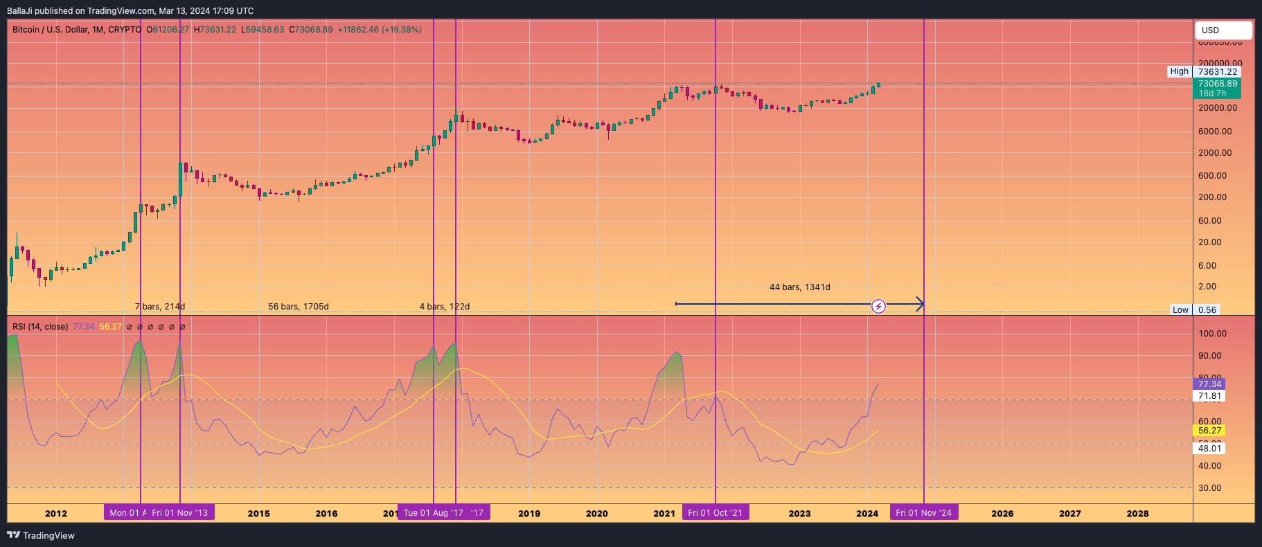Select the Fri 01 Nov '13 date marker
Screen dimensions: 1262x547
(180, 513)
